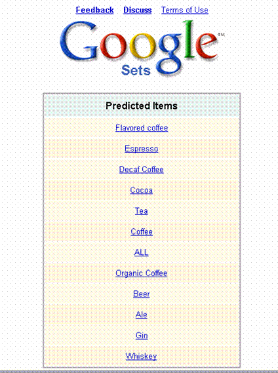Click the Espresso link
Image resolution: width=278 pixels, height=373 pixels.
[x=142, y=149]
